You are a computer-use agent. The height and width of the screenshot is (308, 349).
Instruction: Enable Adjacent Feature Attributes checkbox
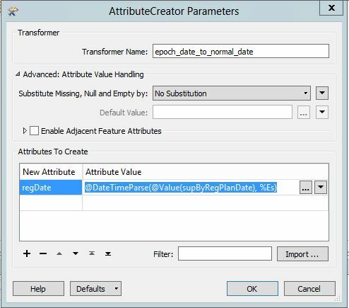pyautogui.click(x=34, y=131)
